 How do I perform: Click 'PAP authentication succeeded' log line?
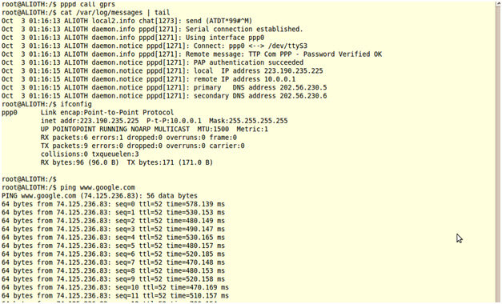pos(152,62)
